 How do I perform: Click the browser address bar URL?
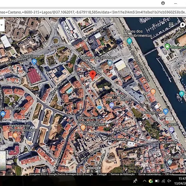pos(93,12)
